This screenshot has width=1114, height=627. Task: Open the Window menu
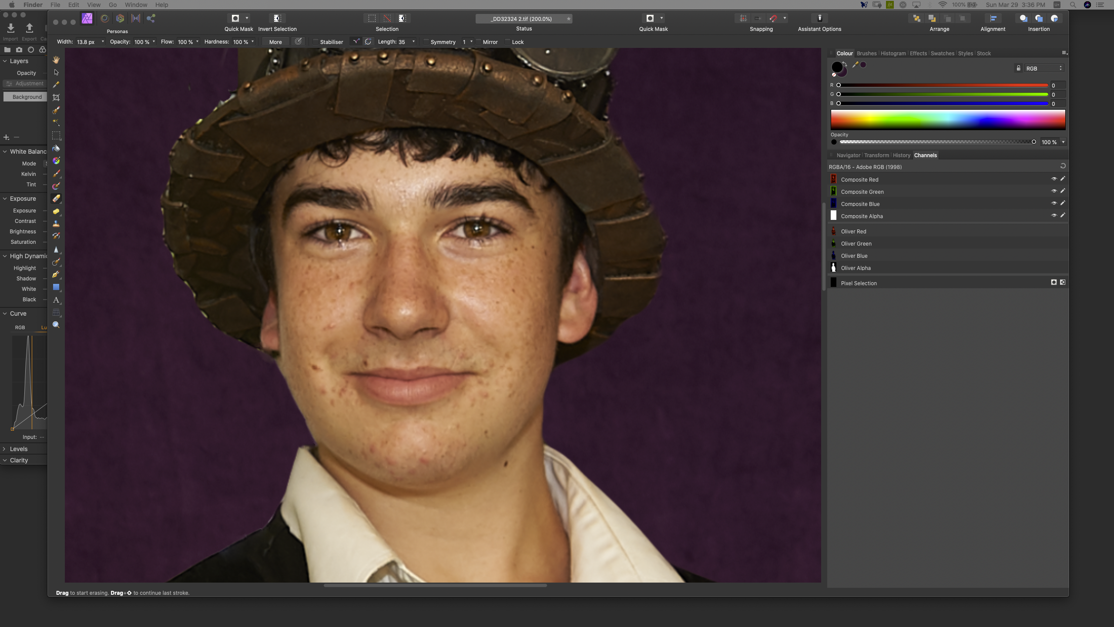pyautogui.click(x=136, y=5)
